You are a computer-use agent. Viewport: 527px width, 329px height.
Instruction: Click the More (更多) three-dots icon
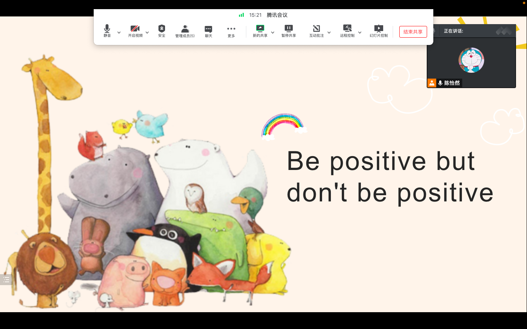point(231,31)
